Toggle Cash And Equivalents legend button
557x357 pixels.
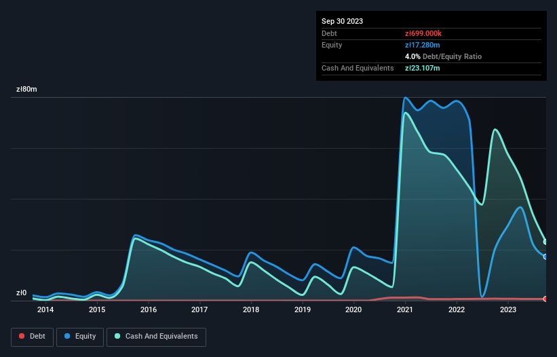pyautogui.click(x=156, y=337)
